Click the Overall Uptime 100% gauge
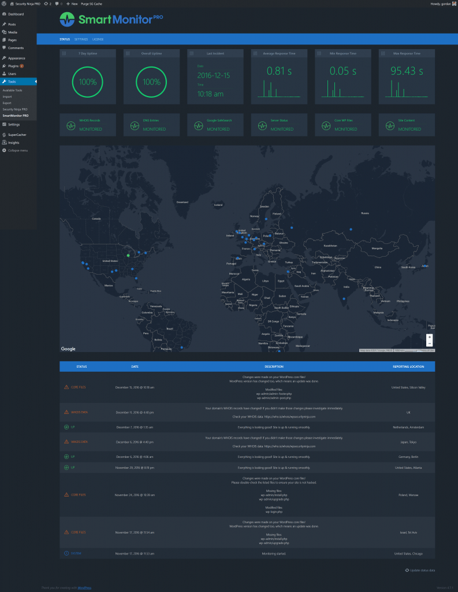The width and height of the screenshot is (458, 592). (x=151, y=82)
